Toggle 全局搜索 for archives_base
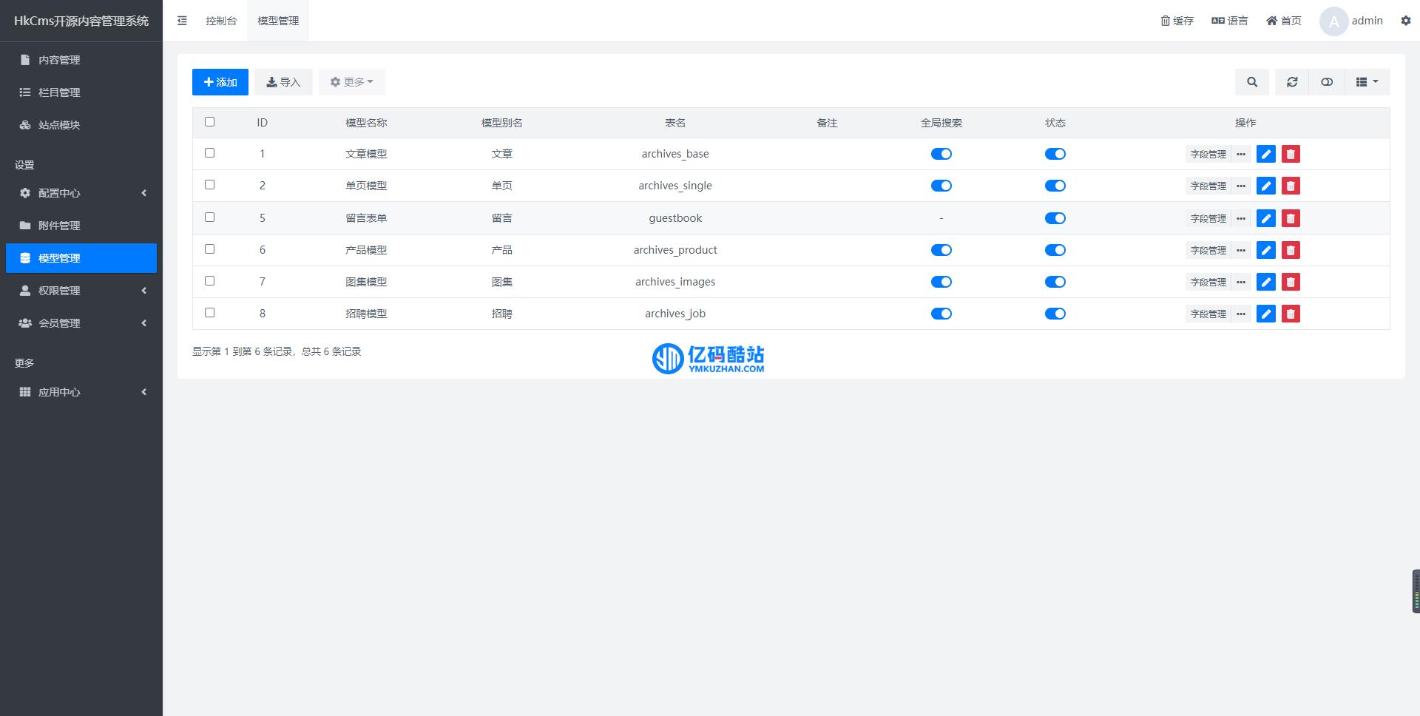This screenshot has height=716, width=1420. pos(941,154)
